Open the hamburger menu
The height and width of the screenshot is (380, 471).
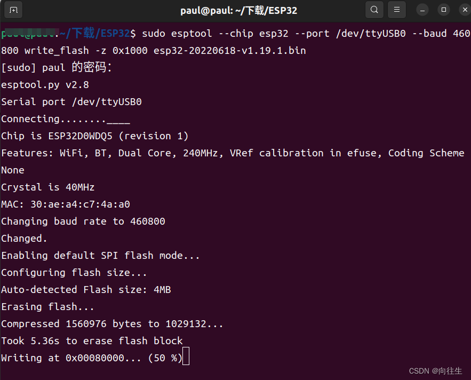(395, 10)
